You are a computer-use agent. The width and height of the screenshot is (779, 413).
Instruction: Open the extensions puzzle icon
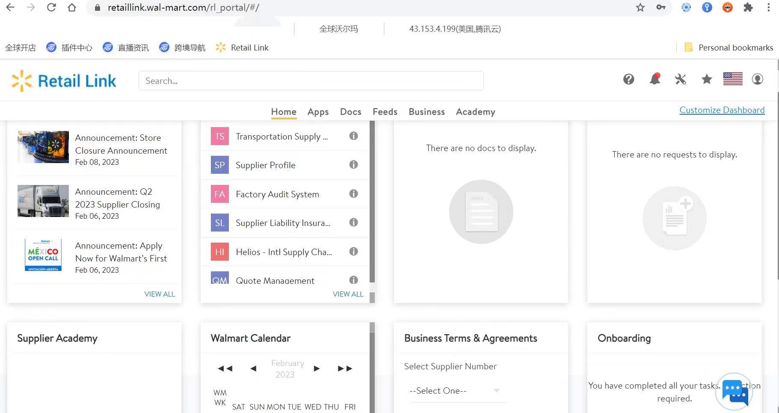click(x=748, y=7)
